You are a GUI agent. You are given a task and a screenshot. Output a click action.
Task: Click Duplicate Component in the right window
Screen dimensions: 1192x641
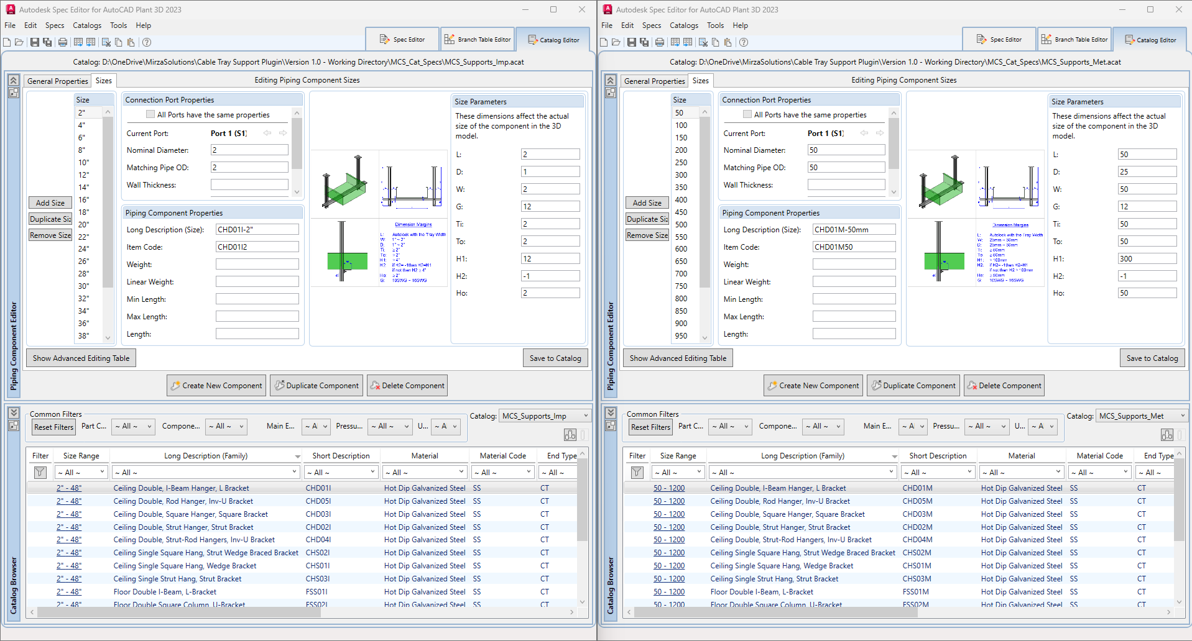click(913, 386)
